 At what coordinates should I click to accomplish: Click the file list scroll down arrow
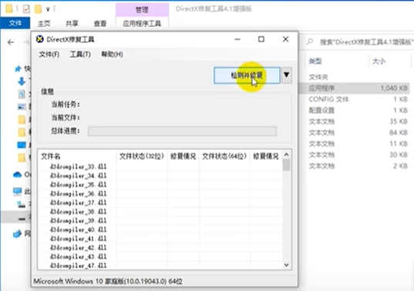287,265
